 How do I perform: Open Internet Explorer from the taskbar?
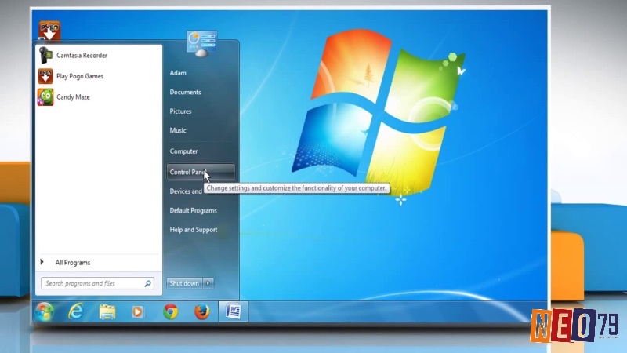(75, 311)
